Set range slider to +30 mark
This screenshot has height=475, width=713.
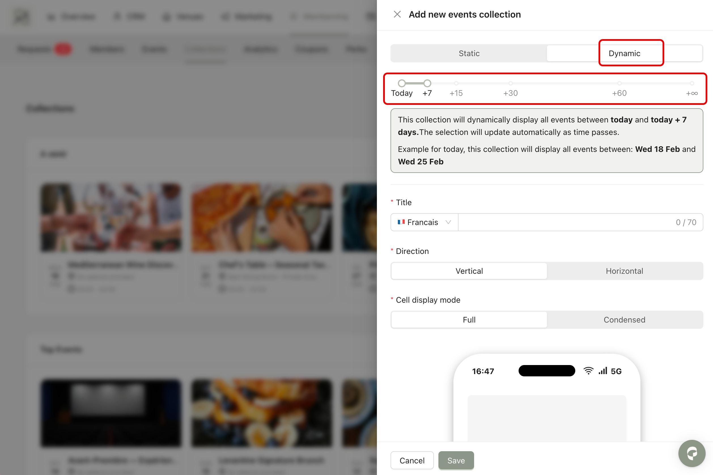[x=510, y=83]
